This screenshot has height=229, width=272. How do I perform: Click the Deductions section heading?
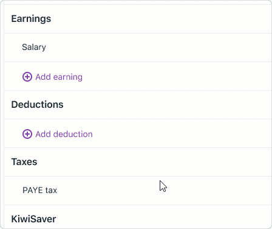37,105
